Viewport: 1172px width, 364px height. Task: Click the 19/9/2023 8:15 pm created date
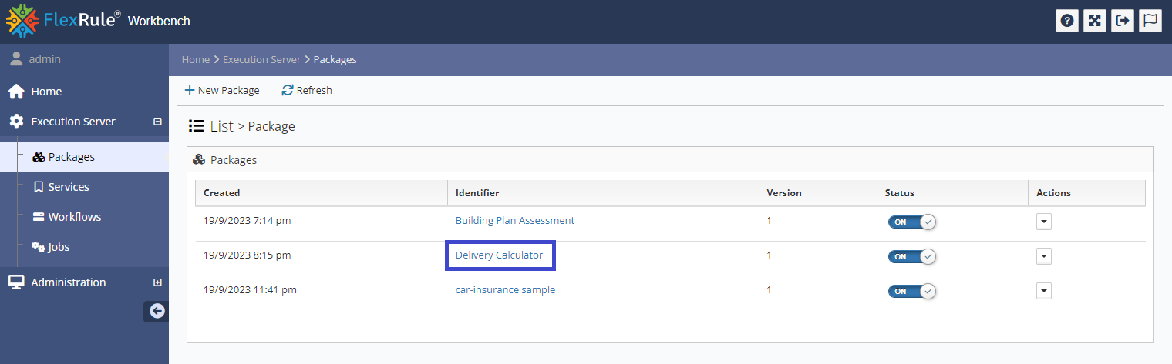(248, 255)
